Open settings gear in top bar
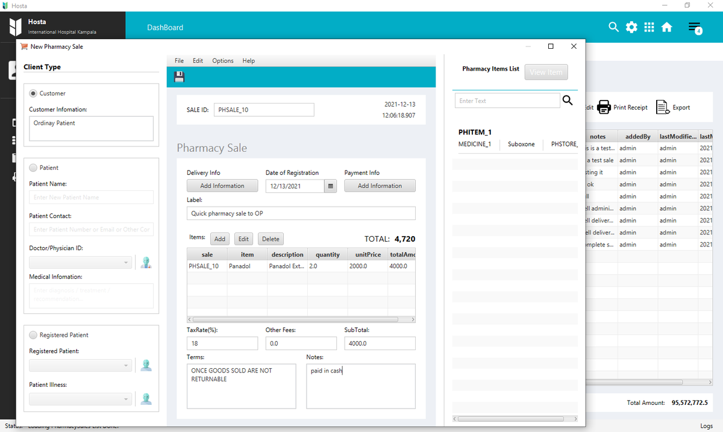The width and height of the screenshot is (723, 432). pos(631,27)
